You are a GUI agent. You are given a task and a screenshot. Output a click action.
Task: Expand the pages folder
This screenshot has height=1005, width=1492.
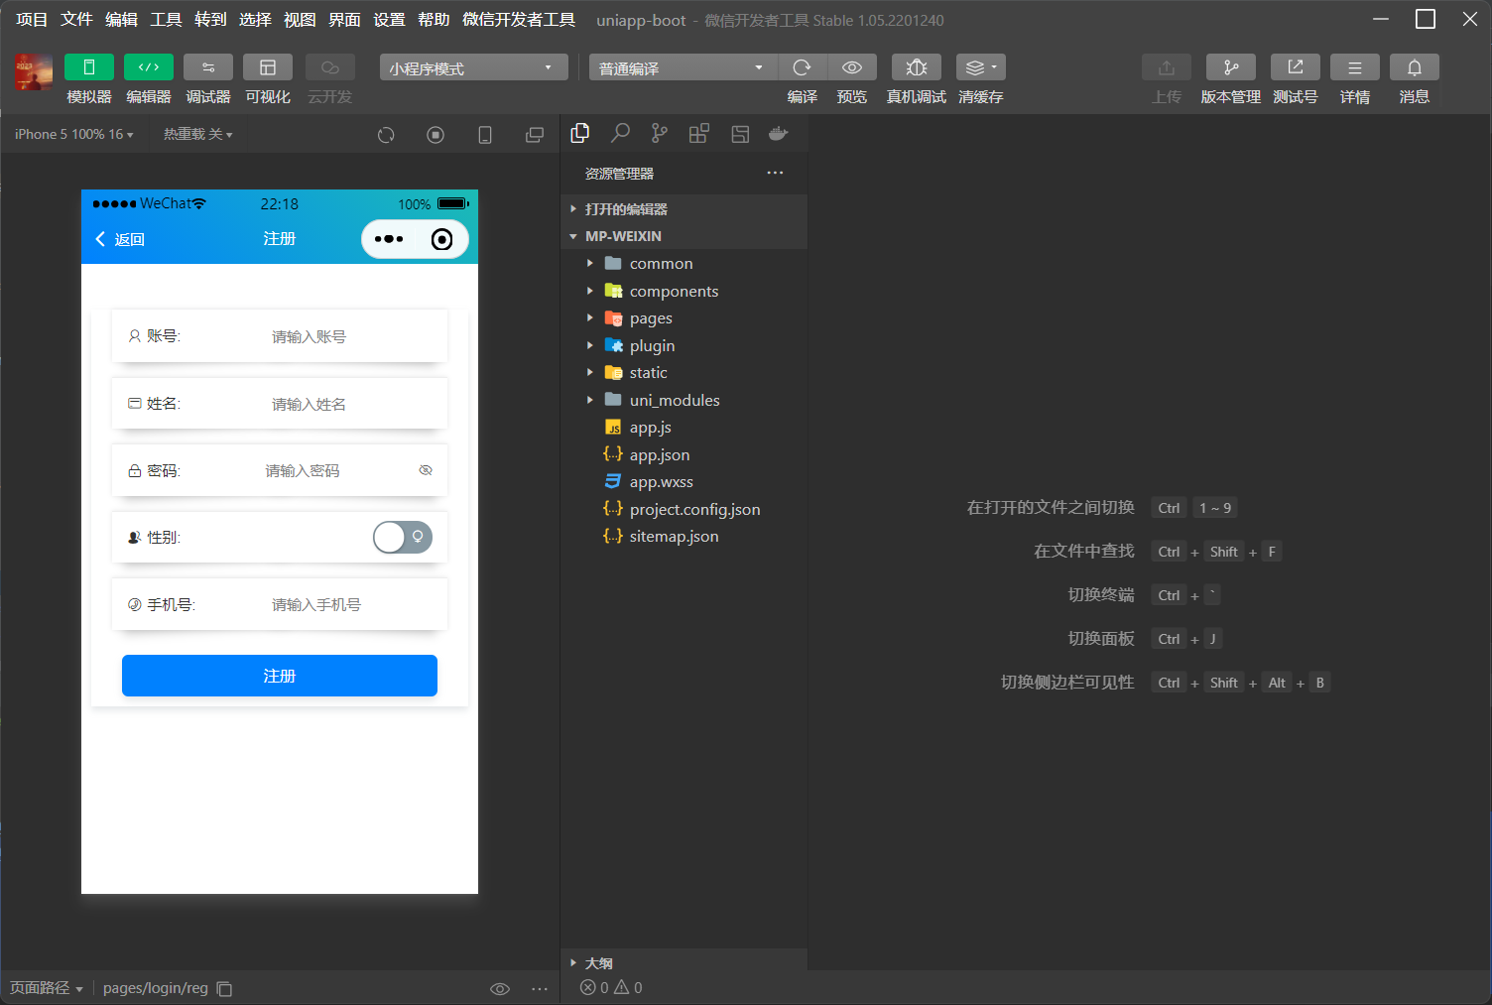(x=684, y=317)
